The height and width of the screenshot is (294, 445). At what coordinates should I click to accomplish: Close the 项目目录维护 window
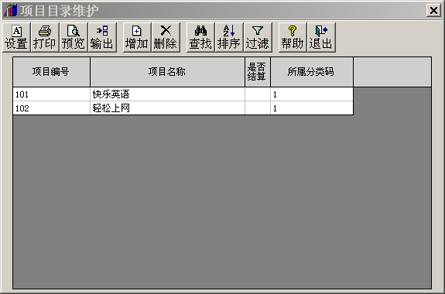point(433,11)
